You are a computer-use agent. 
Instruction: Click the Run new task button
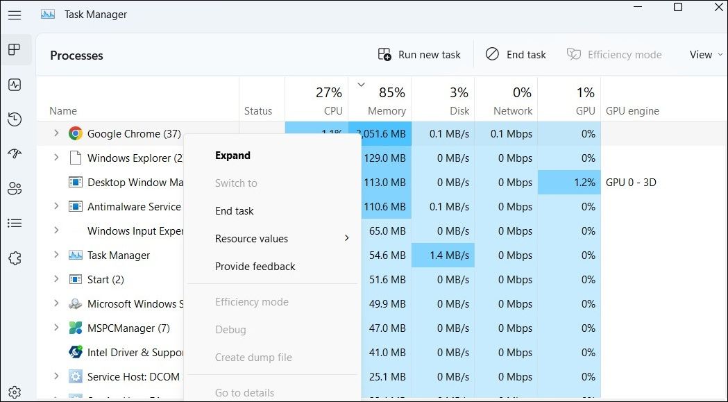tap(419, 55)
